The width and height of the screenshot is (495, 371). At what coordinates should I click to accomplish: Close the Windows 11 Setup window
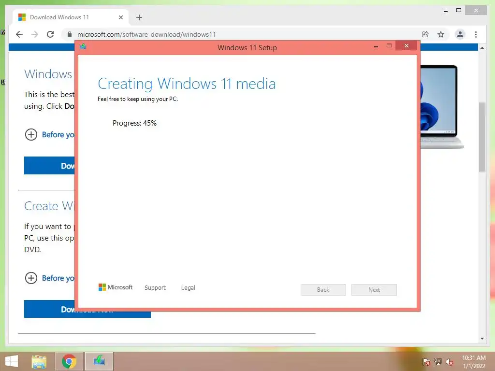click(406, 46)
